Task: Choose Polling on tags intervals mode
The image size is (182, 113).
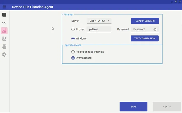Action: (73, 52)
